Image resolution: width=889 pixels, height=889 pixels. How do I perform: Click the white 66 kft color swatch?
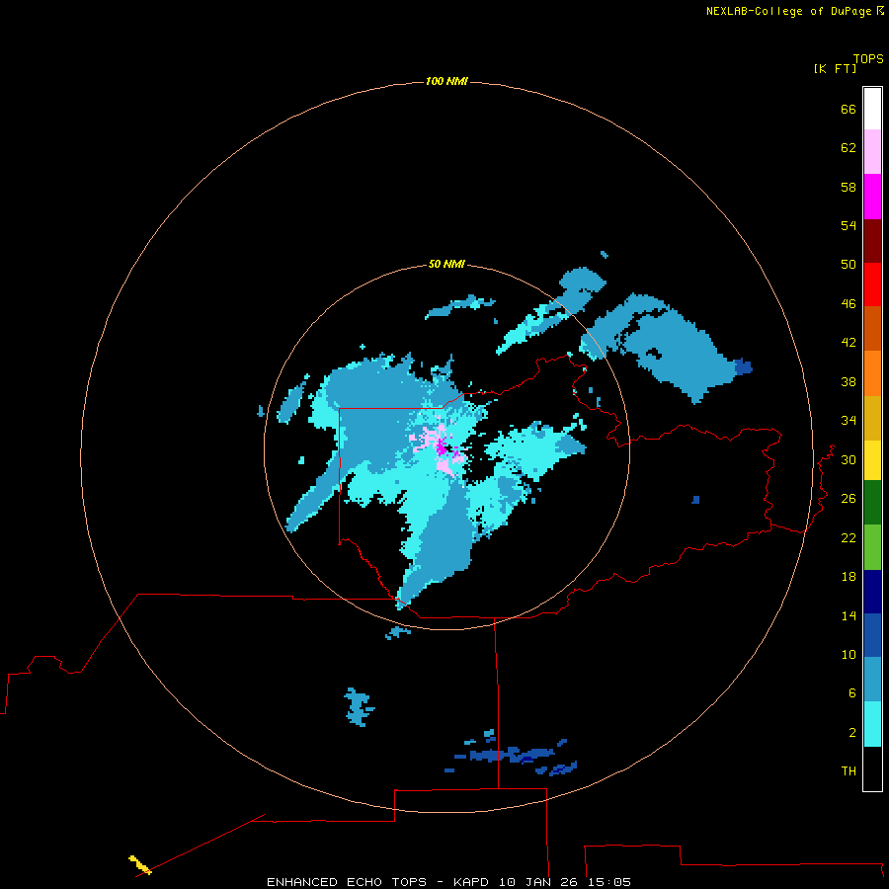[x=872, y=109]
